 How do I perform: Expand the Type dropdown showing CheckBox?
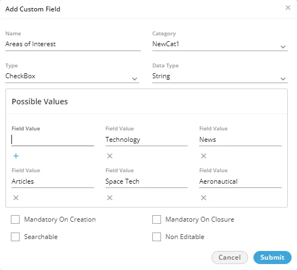click(72, 77)
